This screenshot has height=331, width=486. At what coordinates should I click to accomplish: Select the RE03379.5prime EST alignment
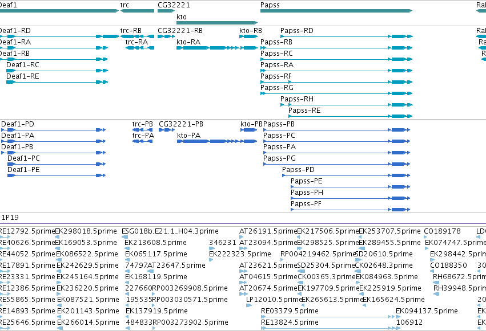tap(328, 317)
